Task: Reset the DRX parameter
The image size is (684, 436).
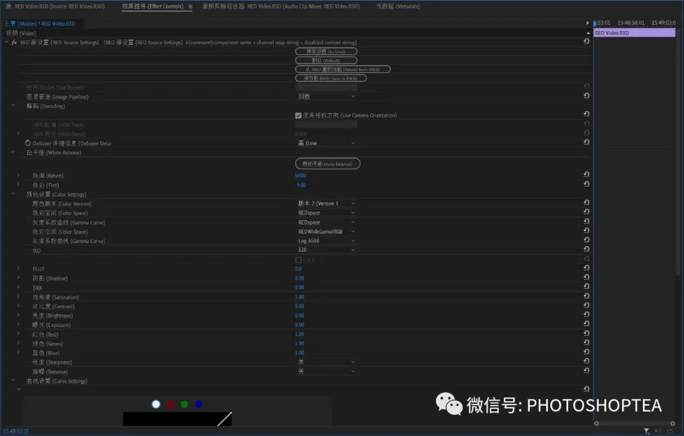Action: click(586, 287)
